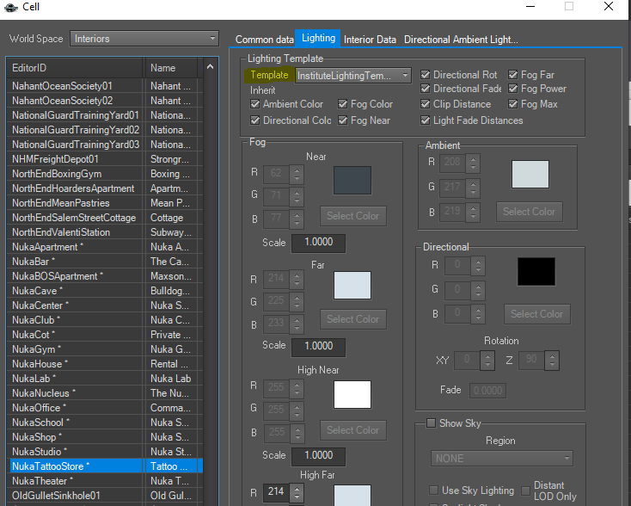The height and width of the screenshot is (506, 631).
Task: Select NukaNucleus cell row
Action: pyautogui.click(x=105, y=393)
